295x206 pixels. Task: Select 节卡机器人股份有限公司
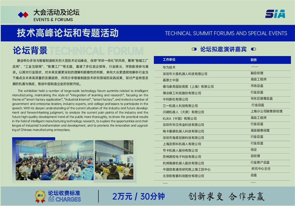click(180, 150)
